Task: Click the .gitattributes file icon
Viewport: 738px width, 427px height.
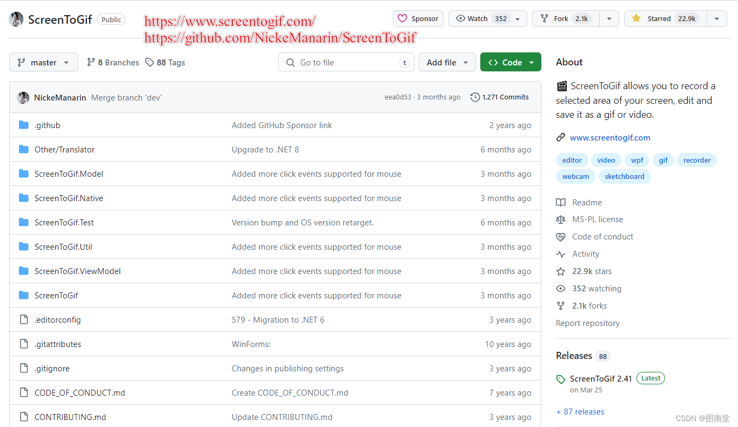Action: coord(24,344)
